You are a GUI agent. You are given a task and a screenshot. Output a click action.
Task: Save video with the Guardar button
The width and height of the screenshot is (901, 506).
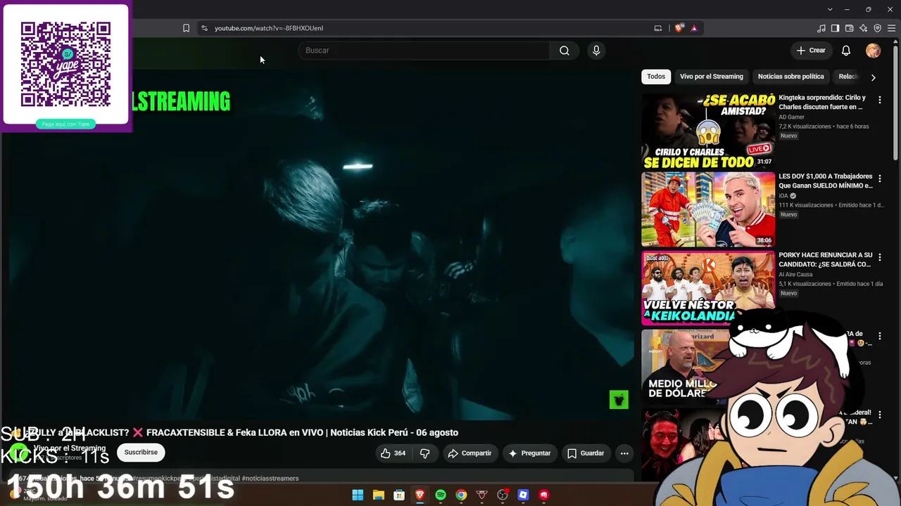click(586, 453)
